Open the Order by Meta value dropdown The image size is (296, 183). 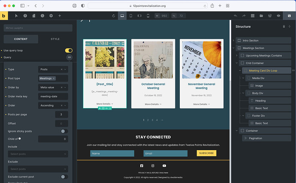coord(53,88)
